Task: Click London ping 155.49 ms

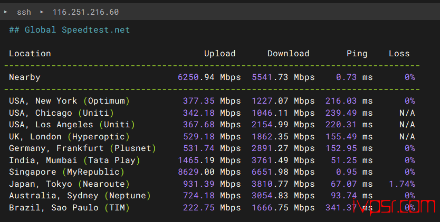Action: pyautogui.click(x=349, y=137)
